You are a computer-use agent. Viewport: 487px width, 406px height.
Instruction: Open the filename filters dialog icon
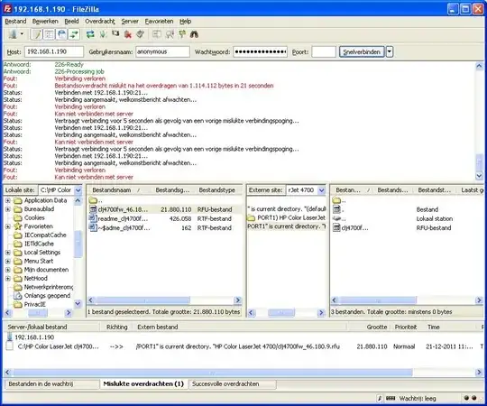(x=157, y=34)
